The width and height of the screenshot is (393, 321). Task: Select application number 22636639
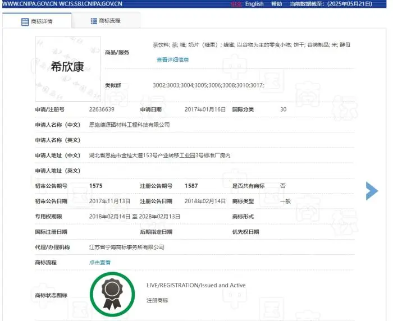pyautogui.click(x=102, y=109)
